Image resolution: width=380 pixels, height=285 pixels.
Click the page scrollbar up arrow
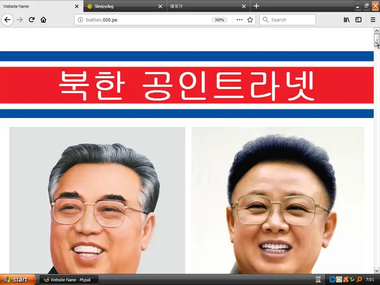click(x=377, y=30)
